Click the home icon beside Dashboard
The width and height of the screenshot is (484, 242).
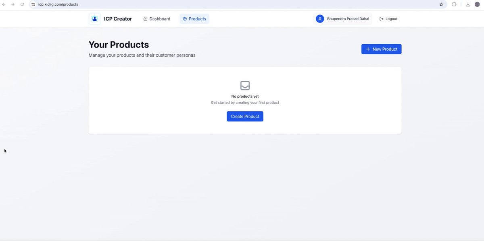(146, 19)
